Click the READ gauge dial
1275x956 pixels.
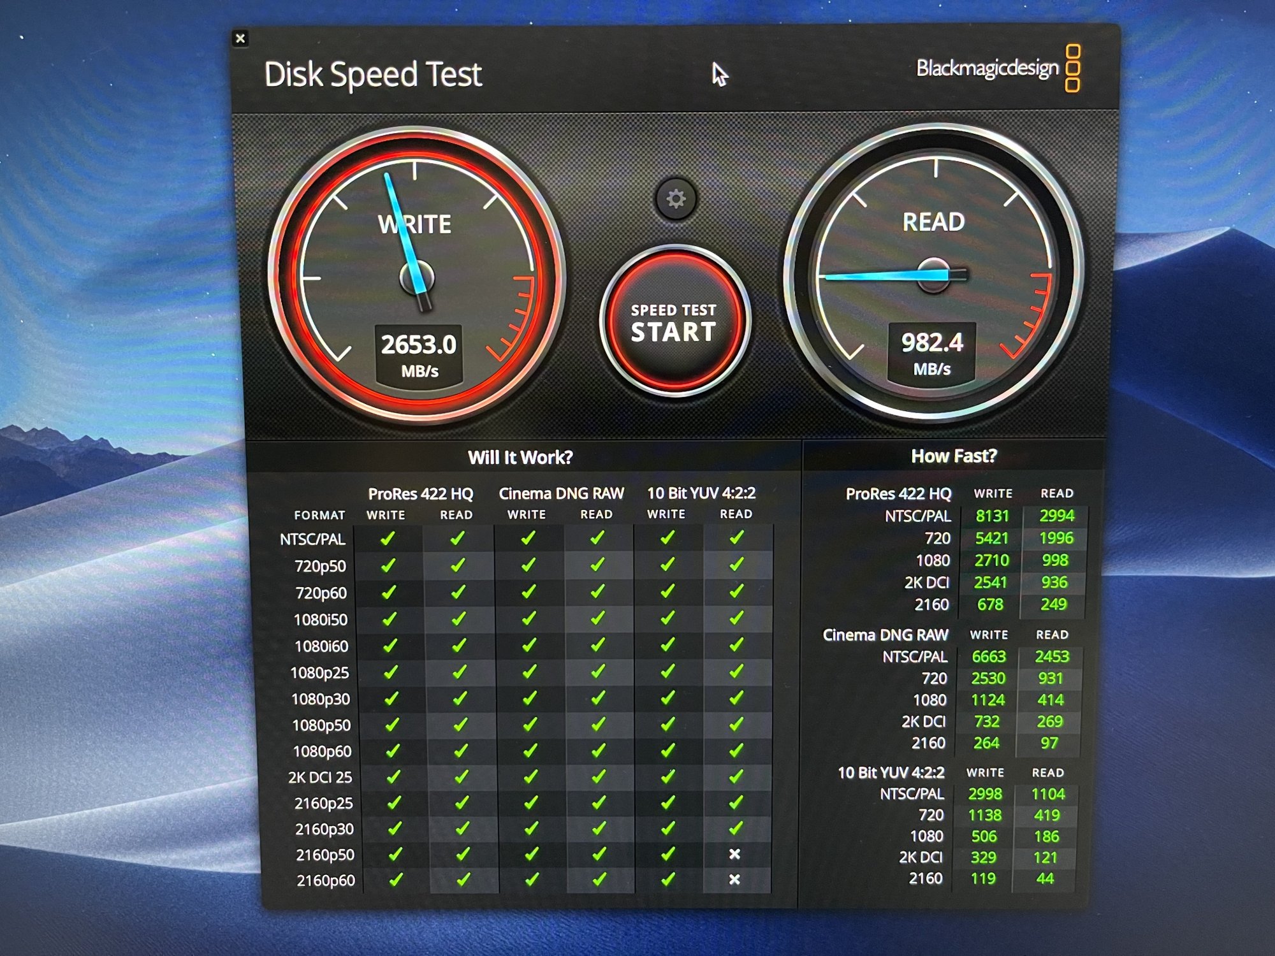pyautogui.click(x=934, y=275)
